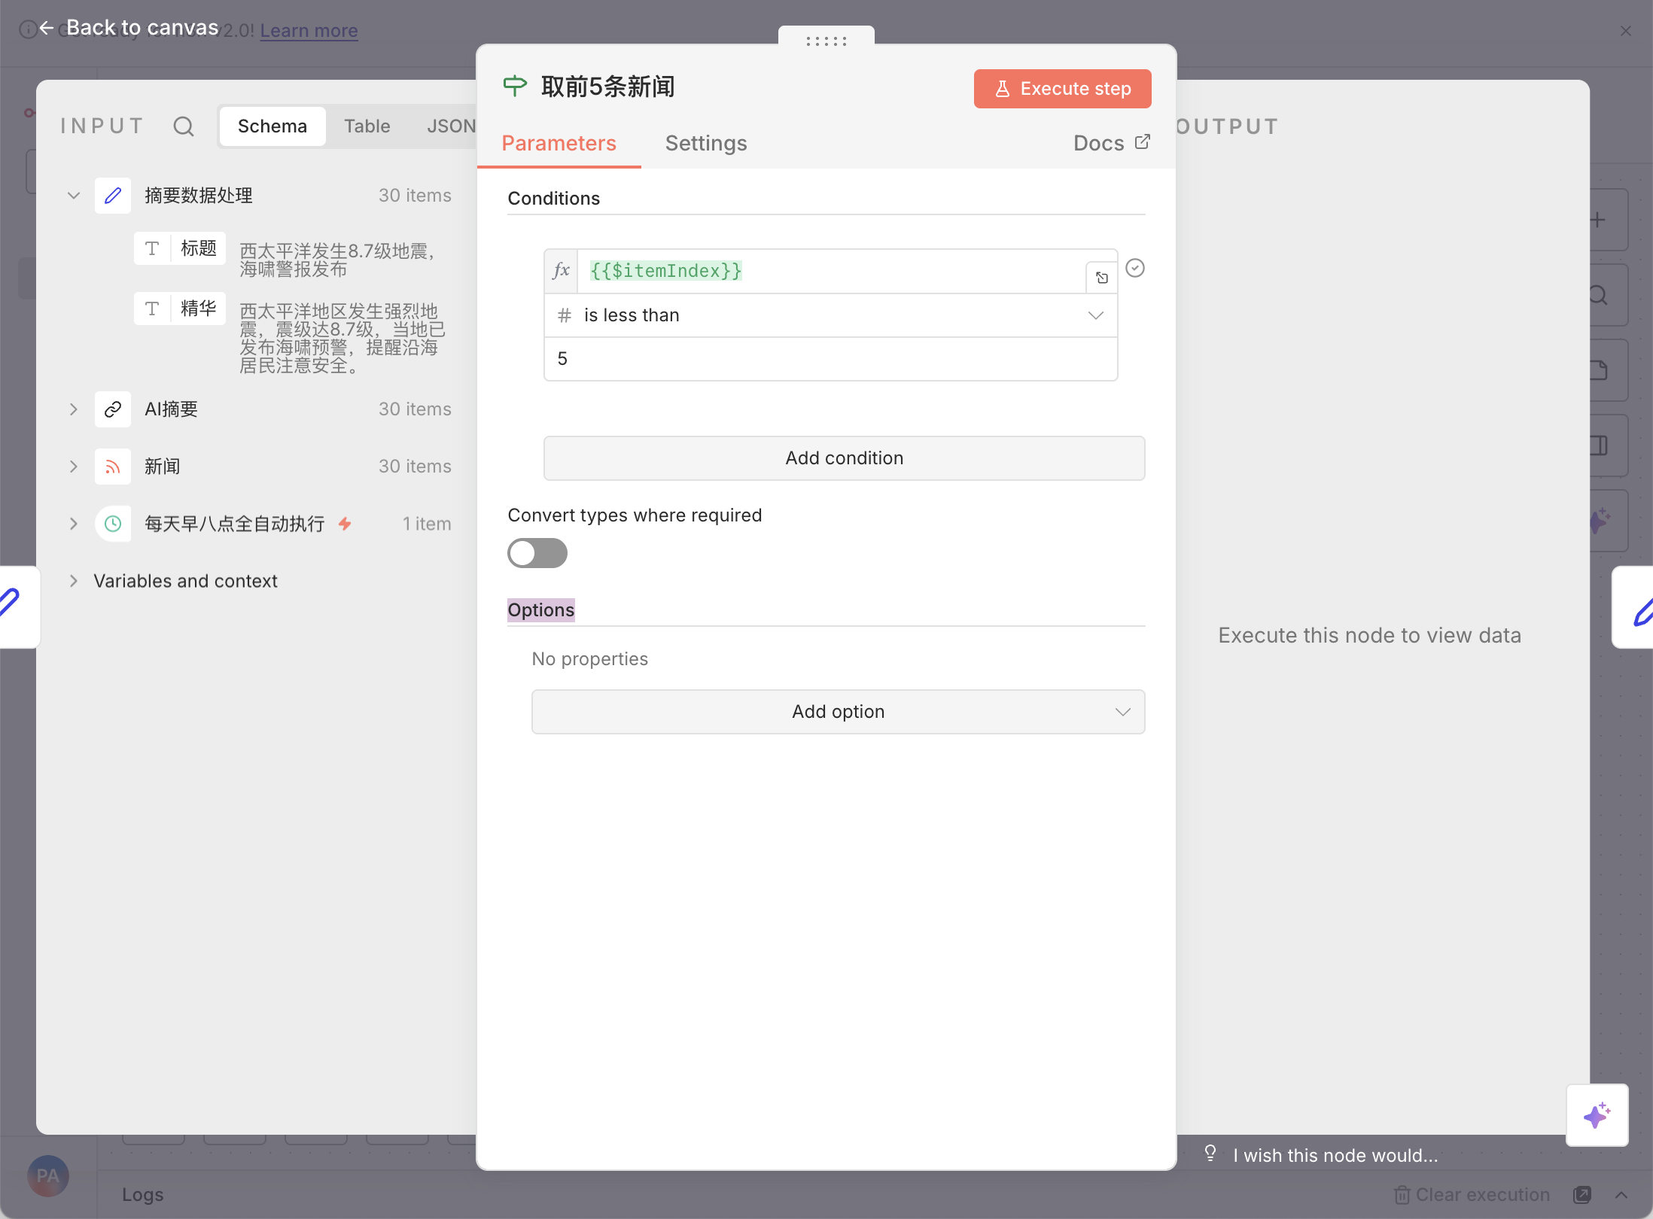Switch input view to Table
The height and width of the screenshot is (1219, 1653).
[367, 126]
